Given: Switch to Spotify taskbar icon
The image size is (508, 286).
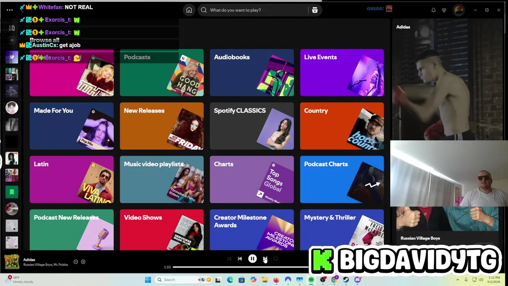Looking at the screenshot, I should click(311, 280).
